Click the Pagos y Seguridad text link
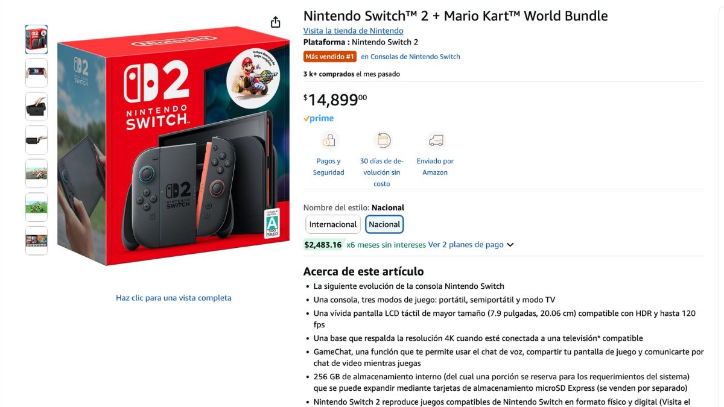Screen dimensions: 724x407 coord(329,166)
